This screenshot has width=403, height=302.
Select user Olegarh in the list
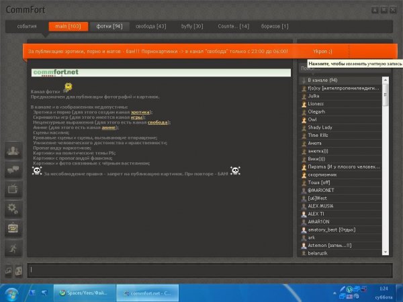(341, 111)
